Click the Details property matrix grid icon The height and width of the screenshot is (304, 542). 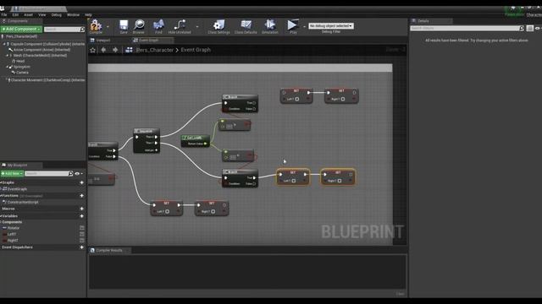530,28
